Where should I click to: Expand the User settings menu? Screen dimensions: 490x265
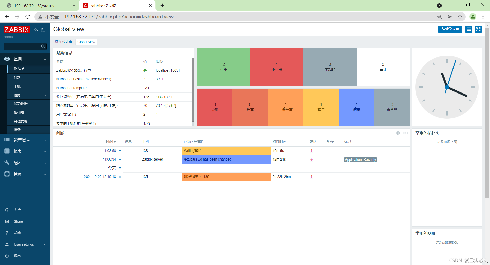pyautogui.click(x=45, y=245)
